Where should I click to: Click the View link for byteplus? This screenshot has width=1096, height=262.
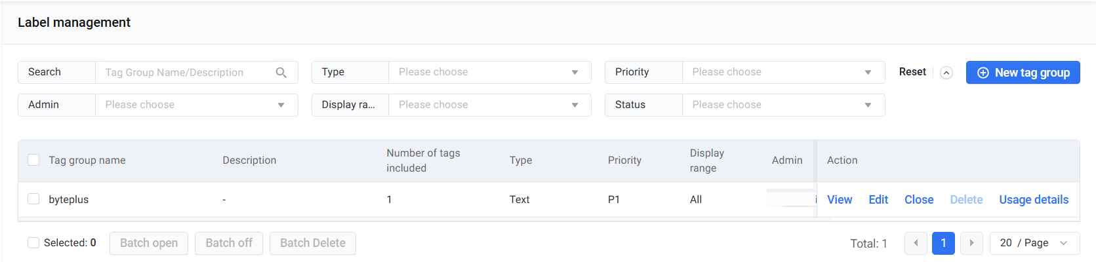pyautogui.click(x=840, y=200)
